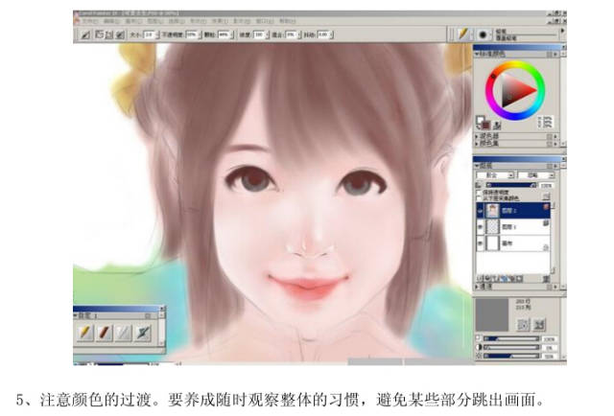The image size is (614, 416).
Task: Click the Grain value field in property bar
Action: pos(224,35)
